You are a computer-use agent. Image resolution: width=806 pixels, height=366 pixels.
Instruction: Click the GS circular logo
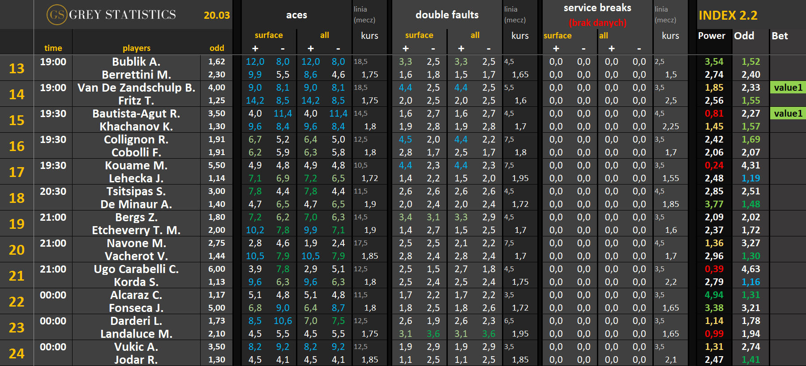pyautogui.click(x=57, y=15)
